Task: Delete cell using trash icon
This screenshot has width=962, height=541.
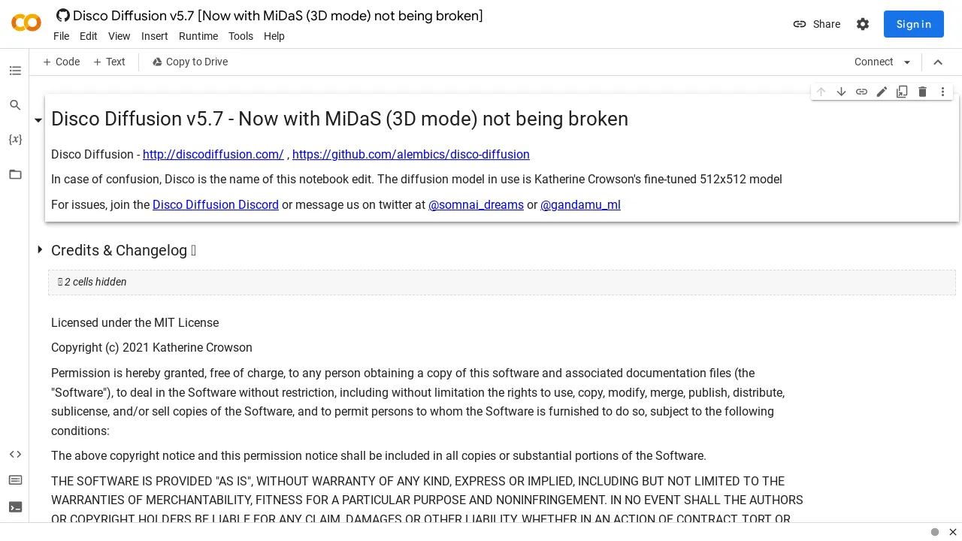Action: [922, 92]
